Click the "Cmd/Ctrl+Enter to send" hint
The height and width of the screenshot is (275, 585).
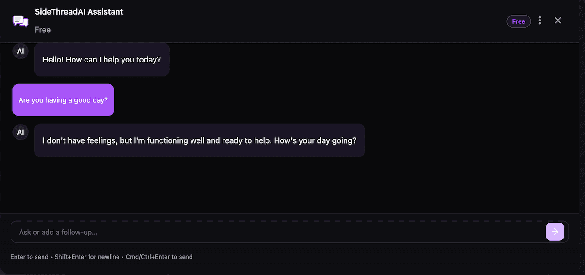tap(159, 257)
